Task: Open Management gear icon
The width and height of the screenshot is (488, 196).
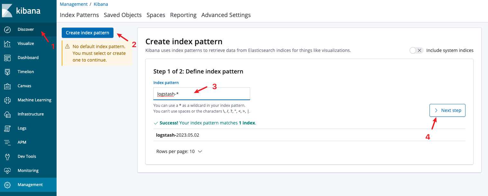Action: [x=7, y=185]
